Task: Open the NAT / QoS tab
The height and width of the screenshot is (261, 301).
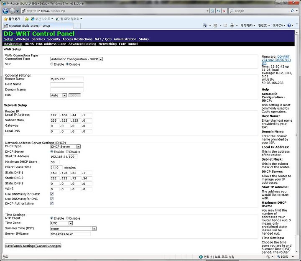Action: (103, 39)
